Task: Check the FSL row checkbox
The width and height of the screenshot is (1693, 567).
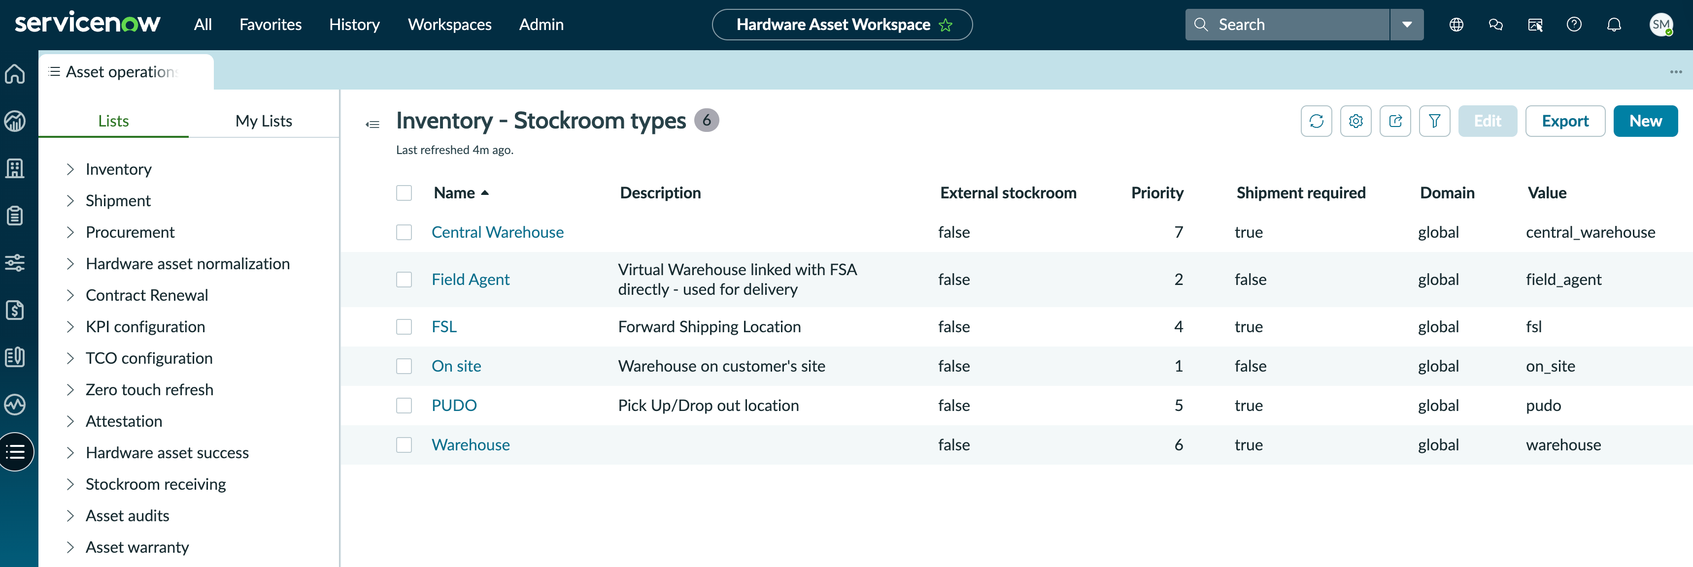Action: tap(404, 327)
